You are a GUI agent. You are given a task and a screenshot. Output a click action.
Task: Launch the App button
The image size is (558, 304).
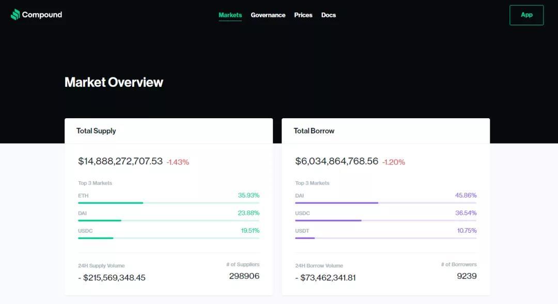526,15
